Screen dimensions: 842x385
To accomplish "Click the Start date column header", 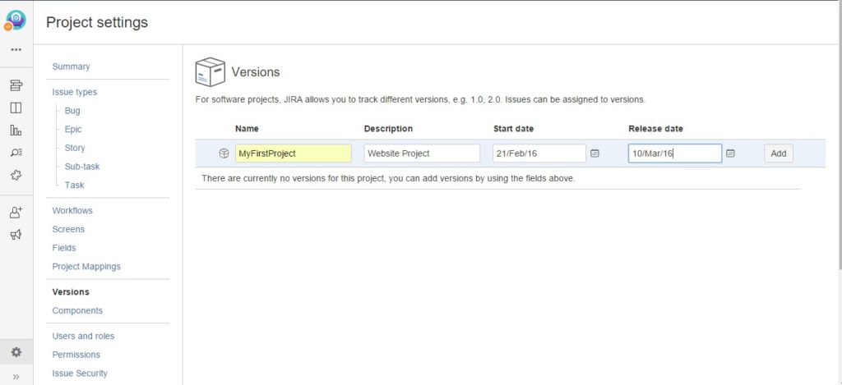I will coord(513,129).
